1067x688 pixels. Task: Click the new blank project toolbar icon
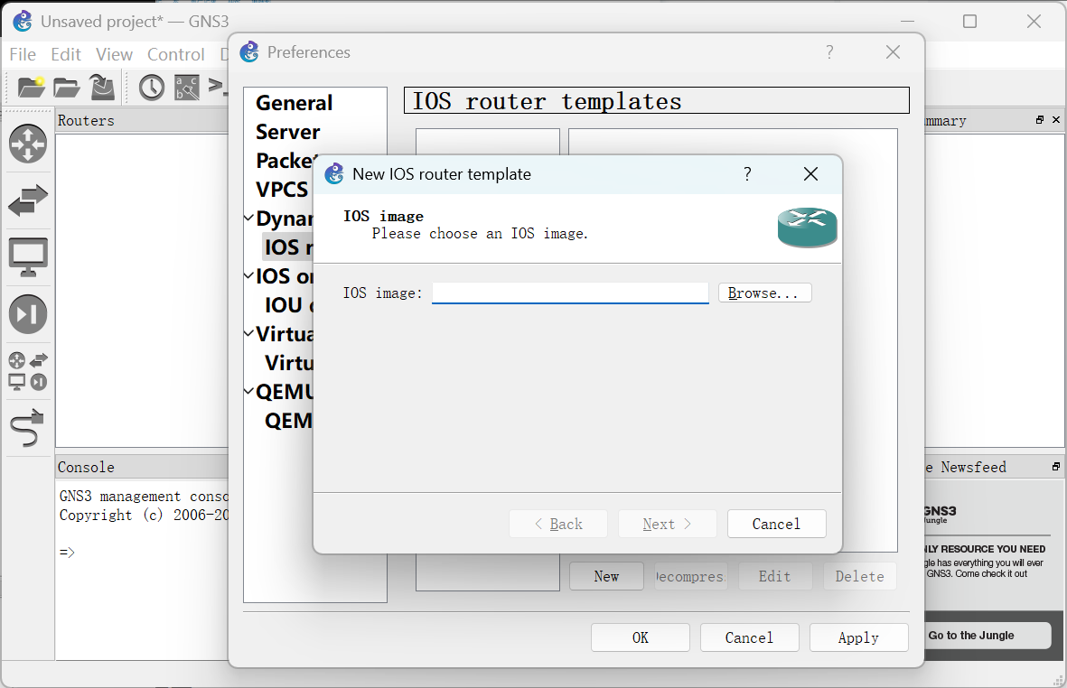point(32,87)
